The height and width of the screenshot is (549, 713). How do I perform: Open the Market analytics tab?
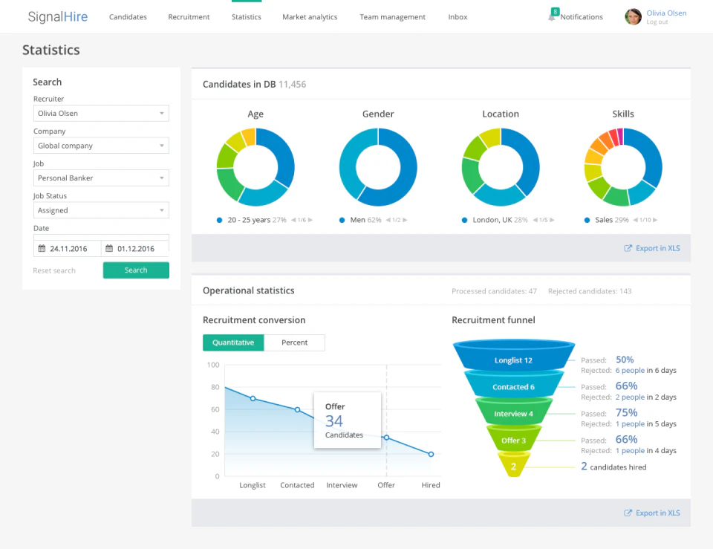(310, 17)
